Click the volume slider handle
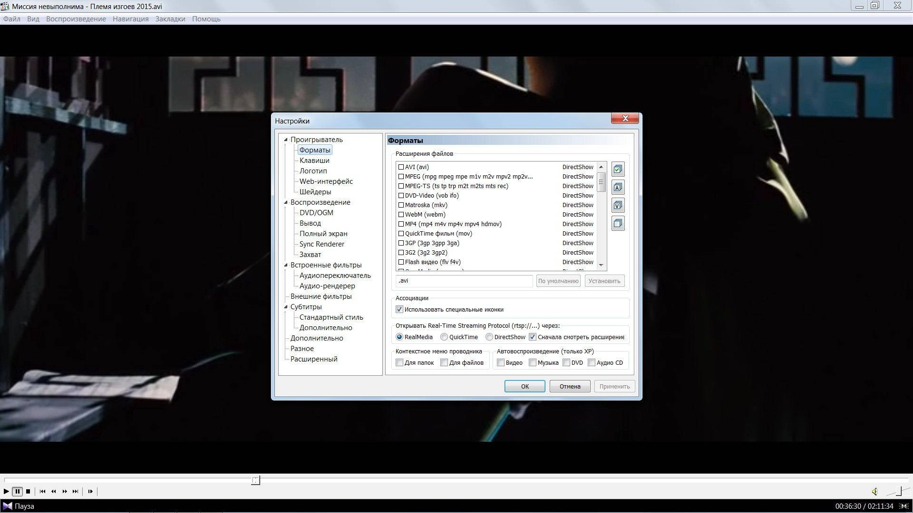The height and width of the screenshot is (513, 913). [x=899, y=491]
